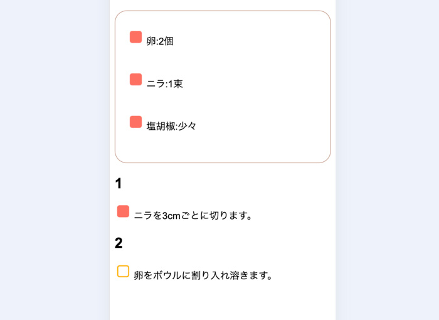Viewport: 439px width, 320px height.
Task: Click the 卵をボウルに割り入れ溶きます instruction text
Action: click(203, 275)
